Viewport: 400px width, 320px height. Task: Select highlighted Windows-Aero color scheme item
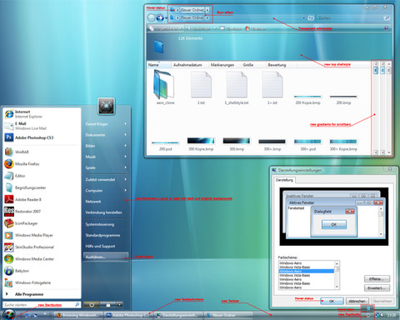(x=307, y=271)
